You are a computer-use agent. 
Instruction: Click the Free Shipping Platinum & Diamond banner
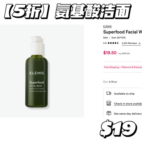coord(123,67)
